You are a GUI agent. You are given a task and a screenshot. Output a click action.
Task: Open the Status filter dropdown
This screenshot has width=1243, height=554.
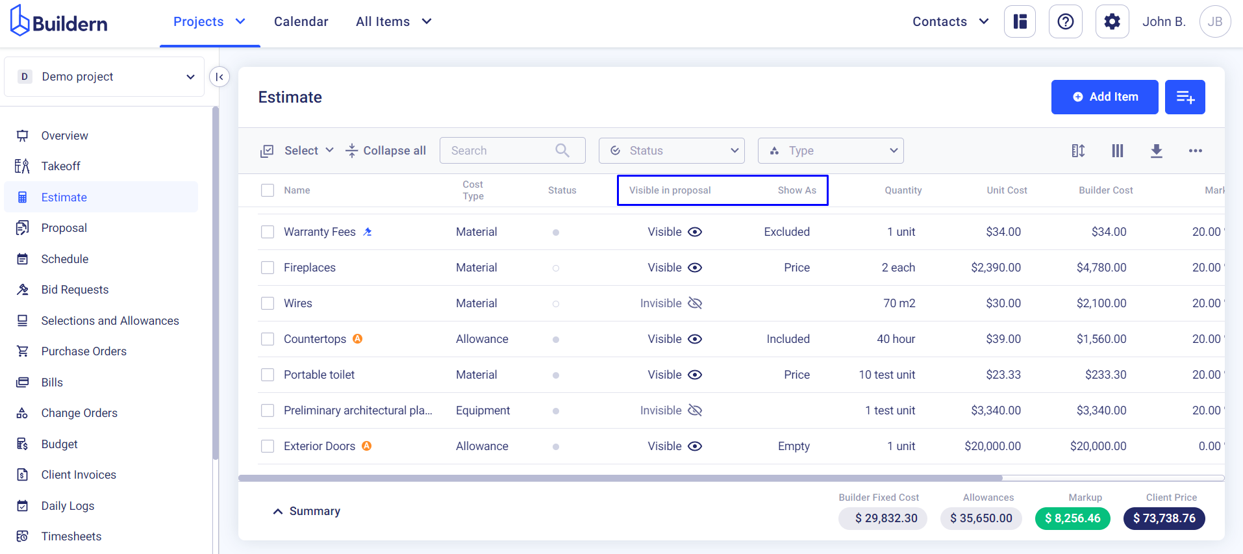(672, 151)
